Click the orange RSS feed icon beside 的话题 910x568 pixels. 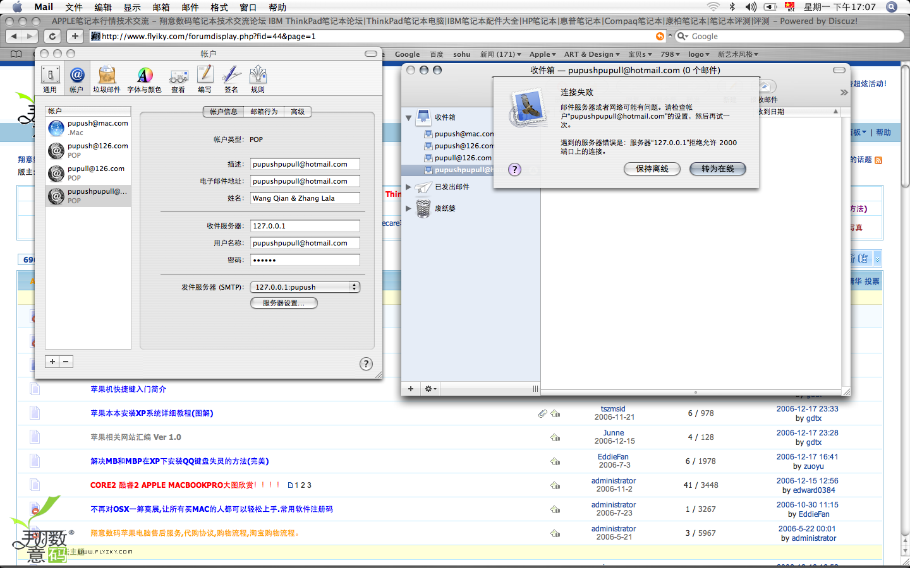[878, 160]
